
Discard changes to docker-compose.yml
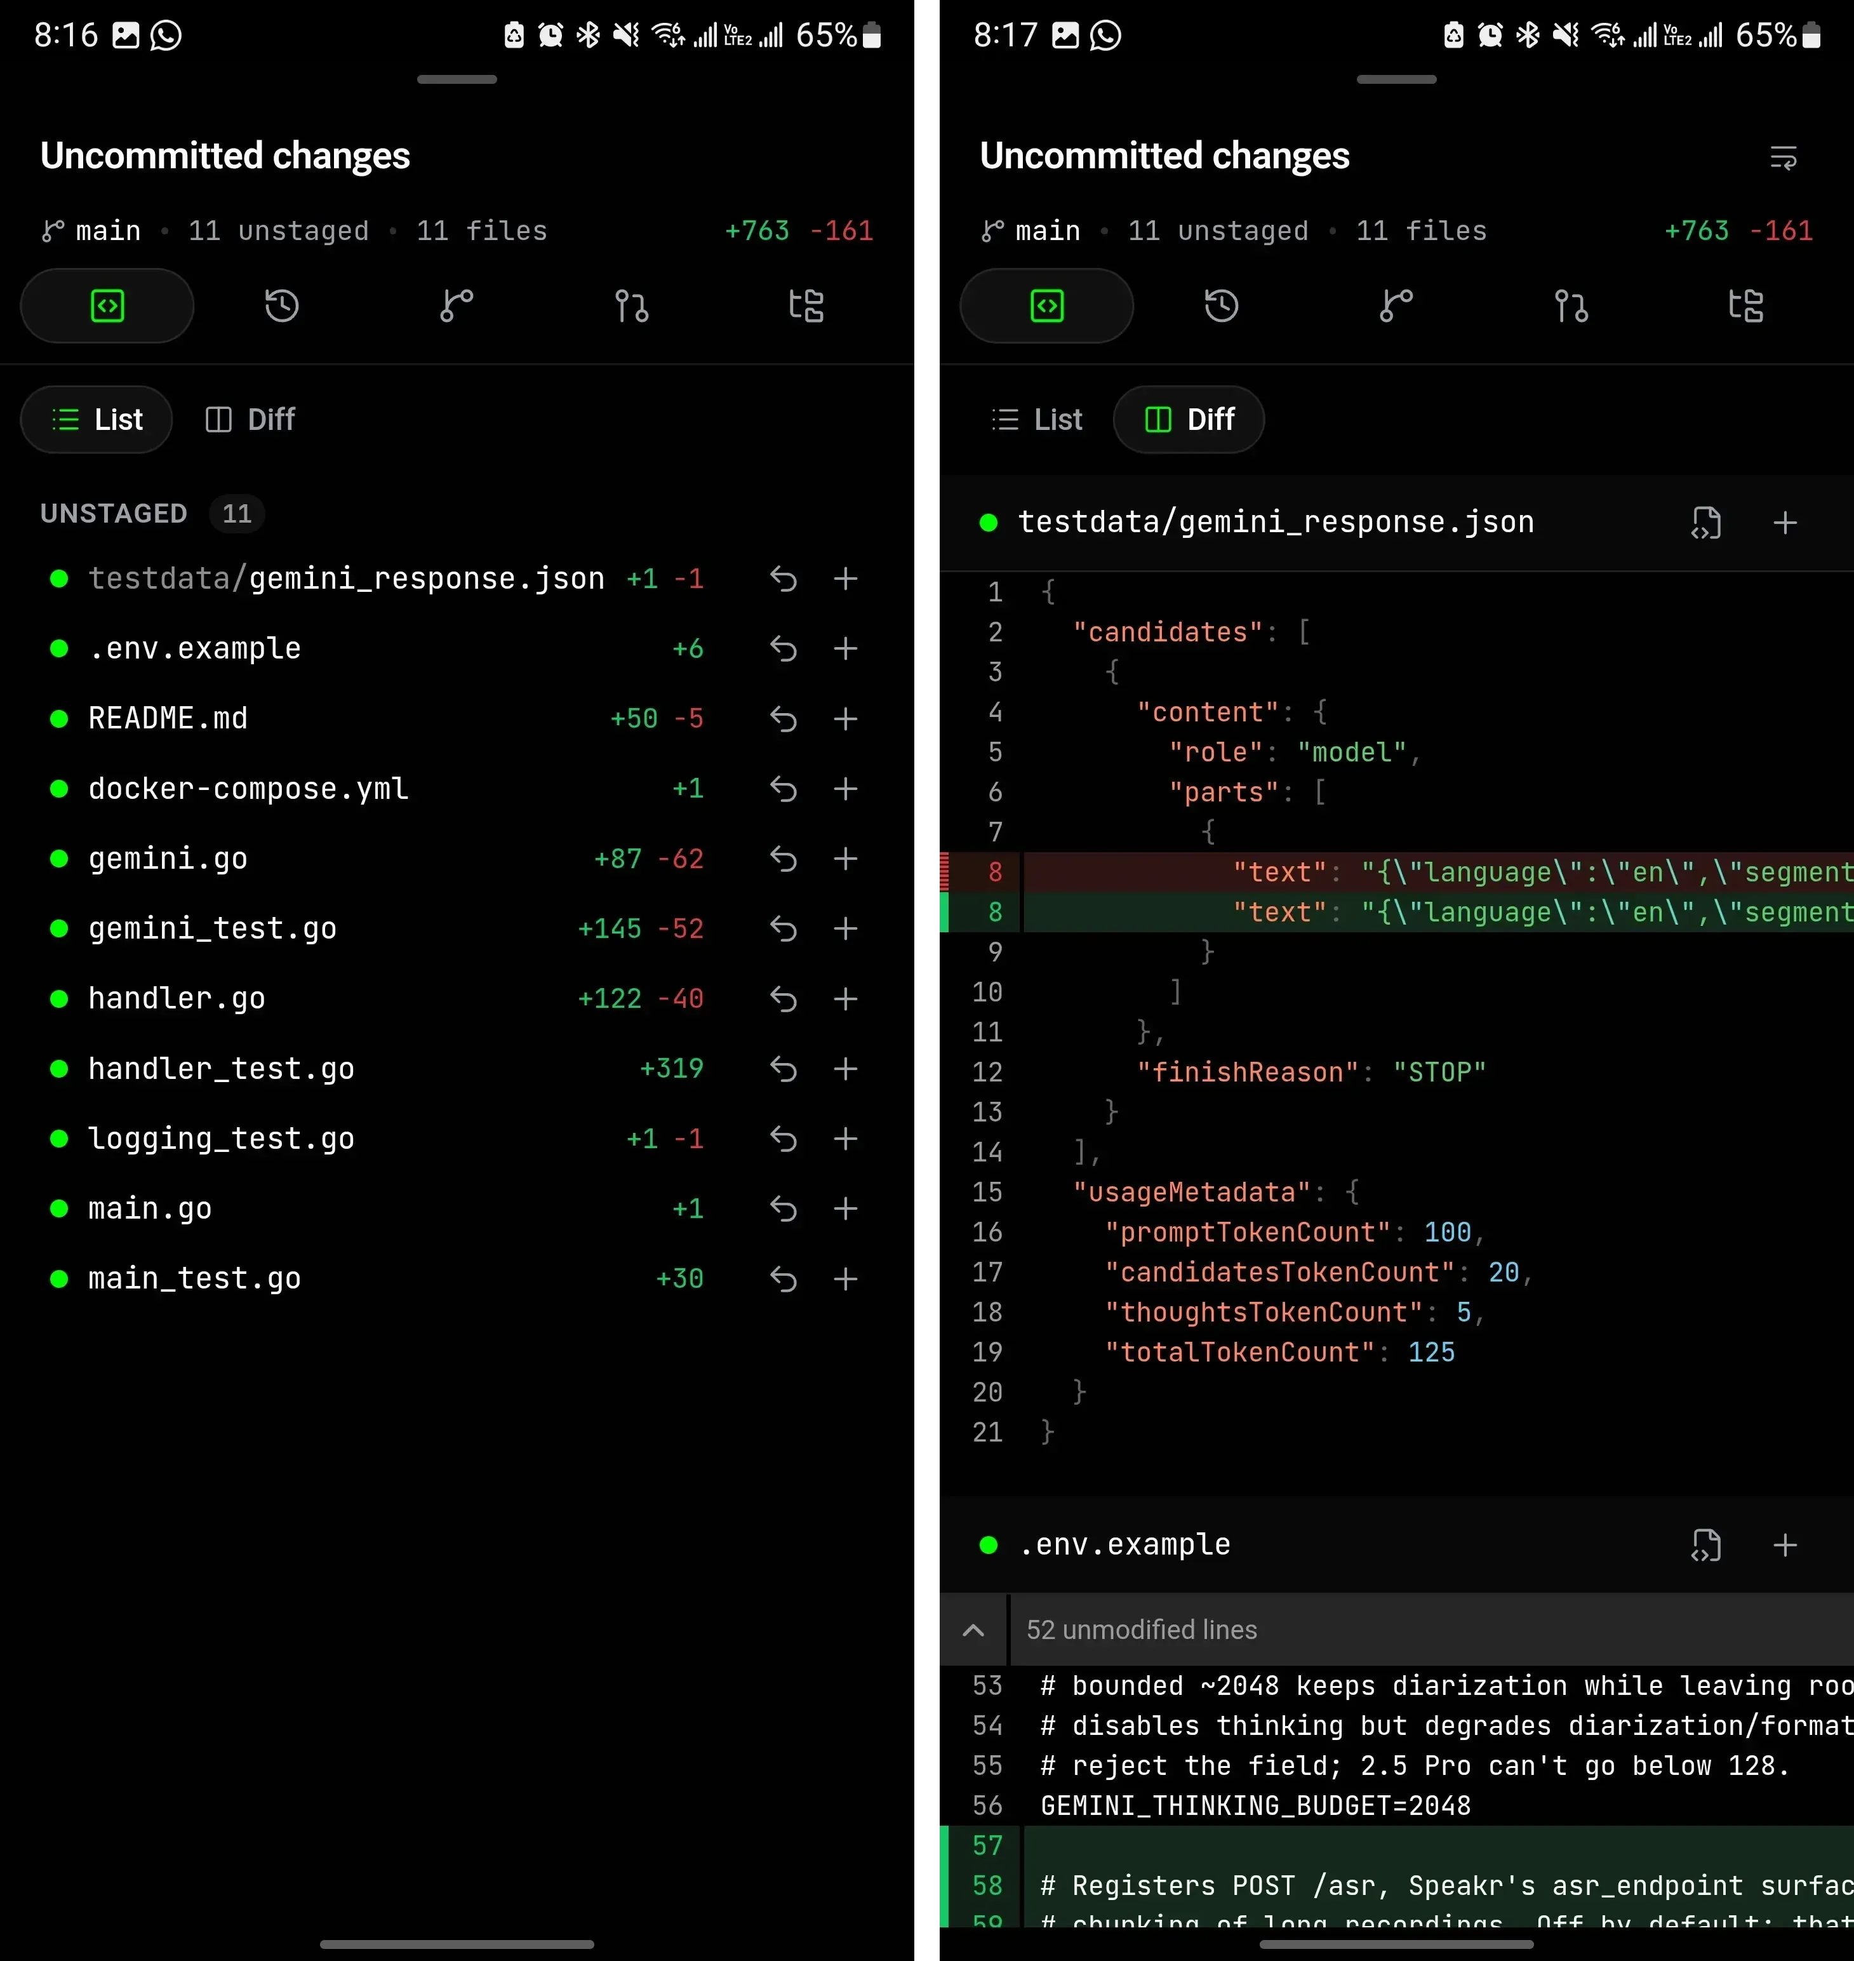coord(783,789)
